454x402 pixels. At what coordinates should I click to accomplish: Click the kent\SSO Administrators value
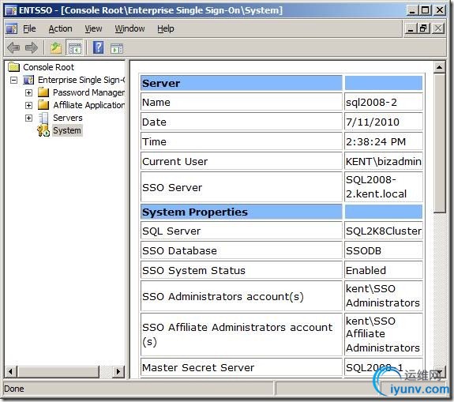(383, 295)
